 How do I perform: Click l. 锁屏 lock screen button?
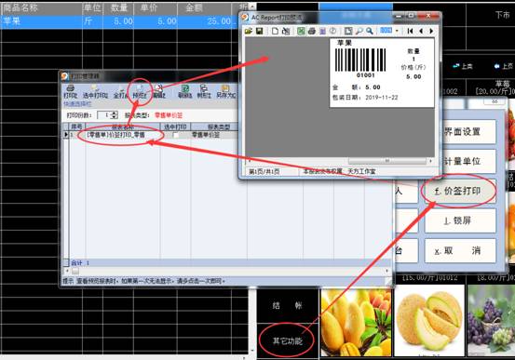point(460,220)
